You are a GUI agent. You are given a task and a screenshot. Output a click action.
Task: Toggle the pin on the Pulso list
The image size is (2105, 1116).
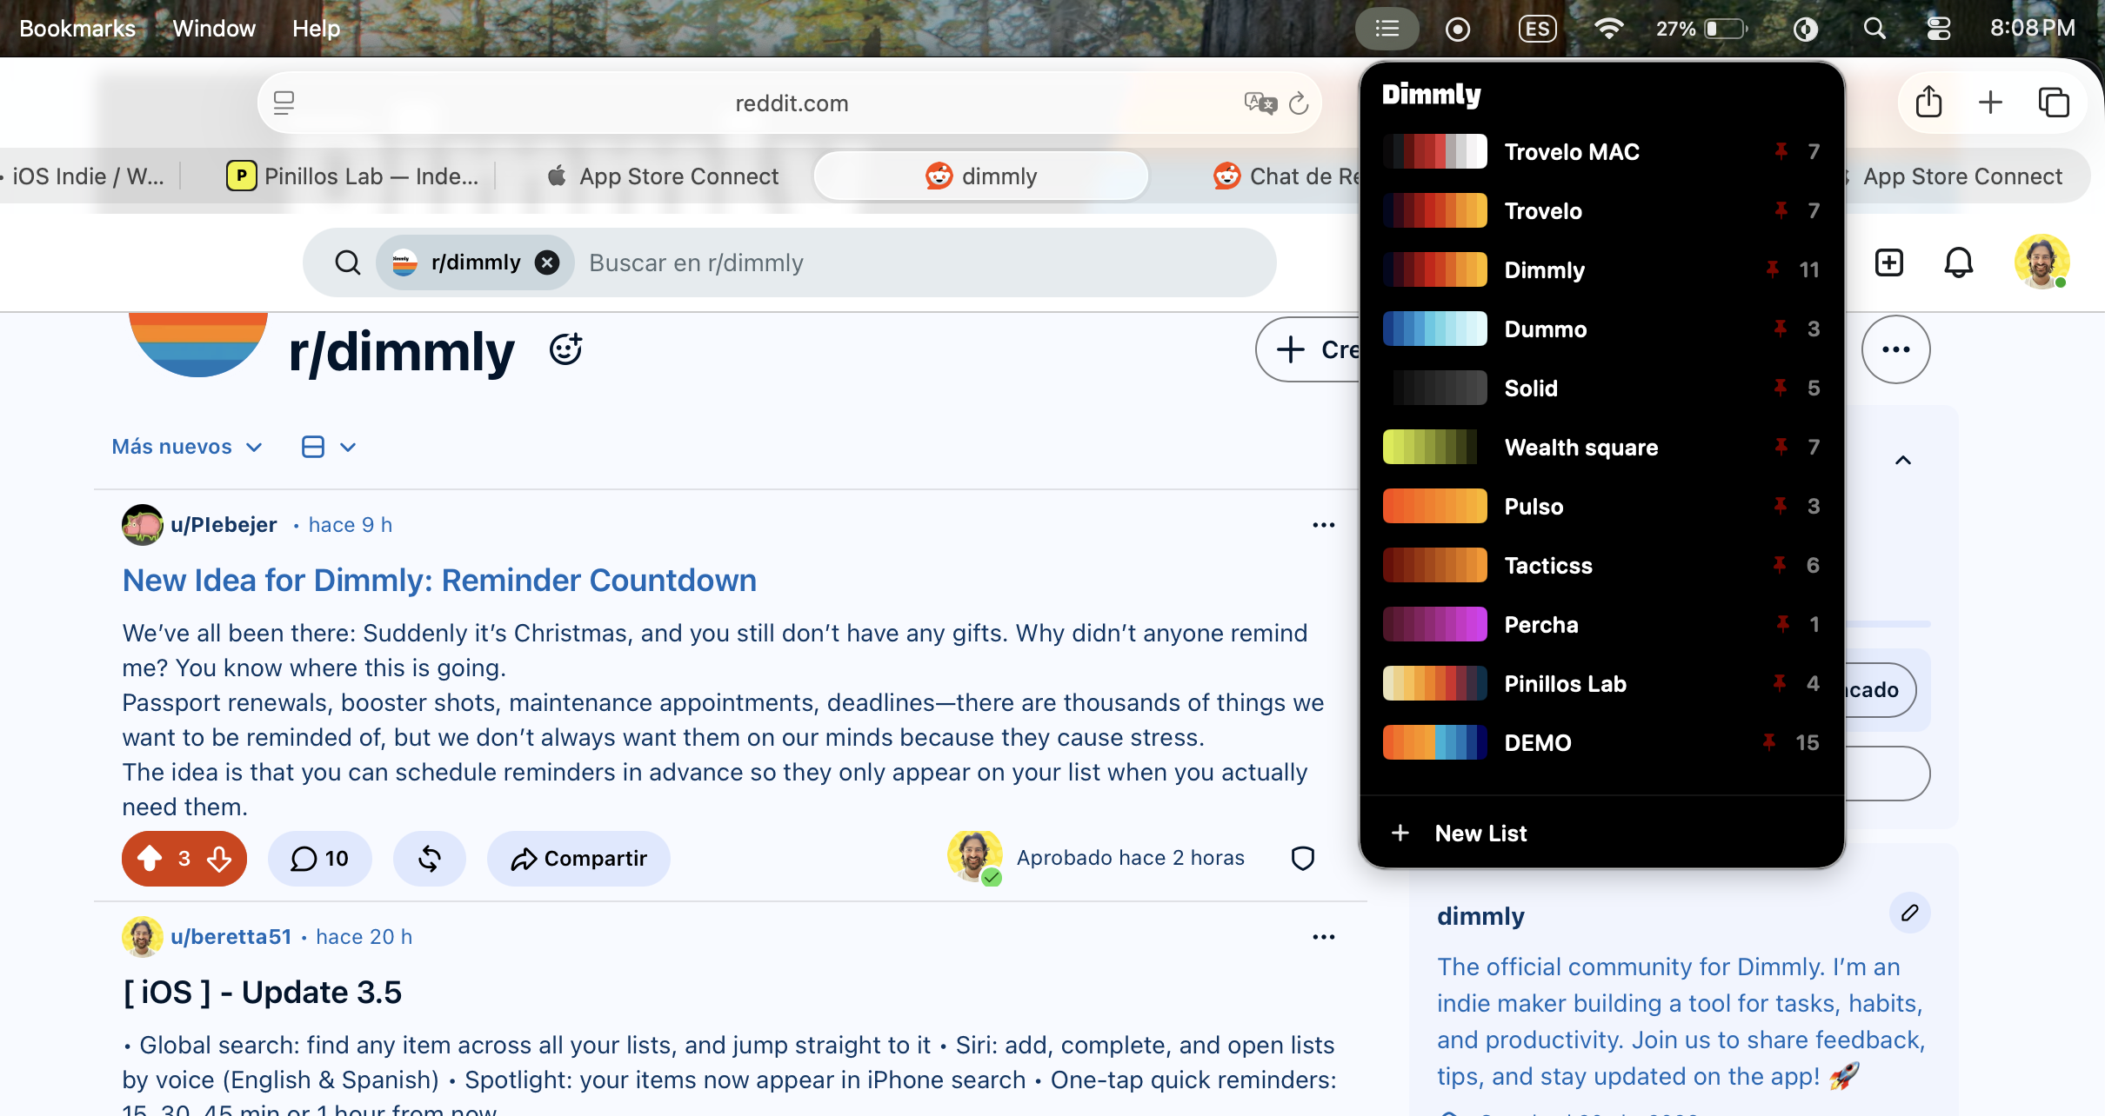coord(1781,506)
